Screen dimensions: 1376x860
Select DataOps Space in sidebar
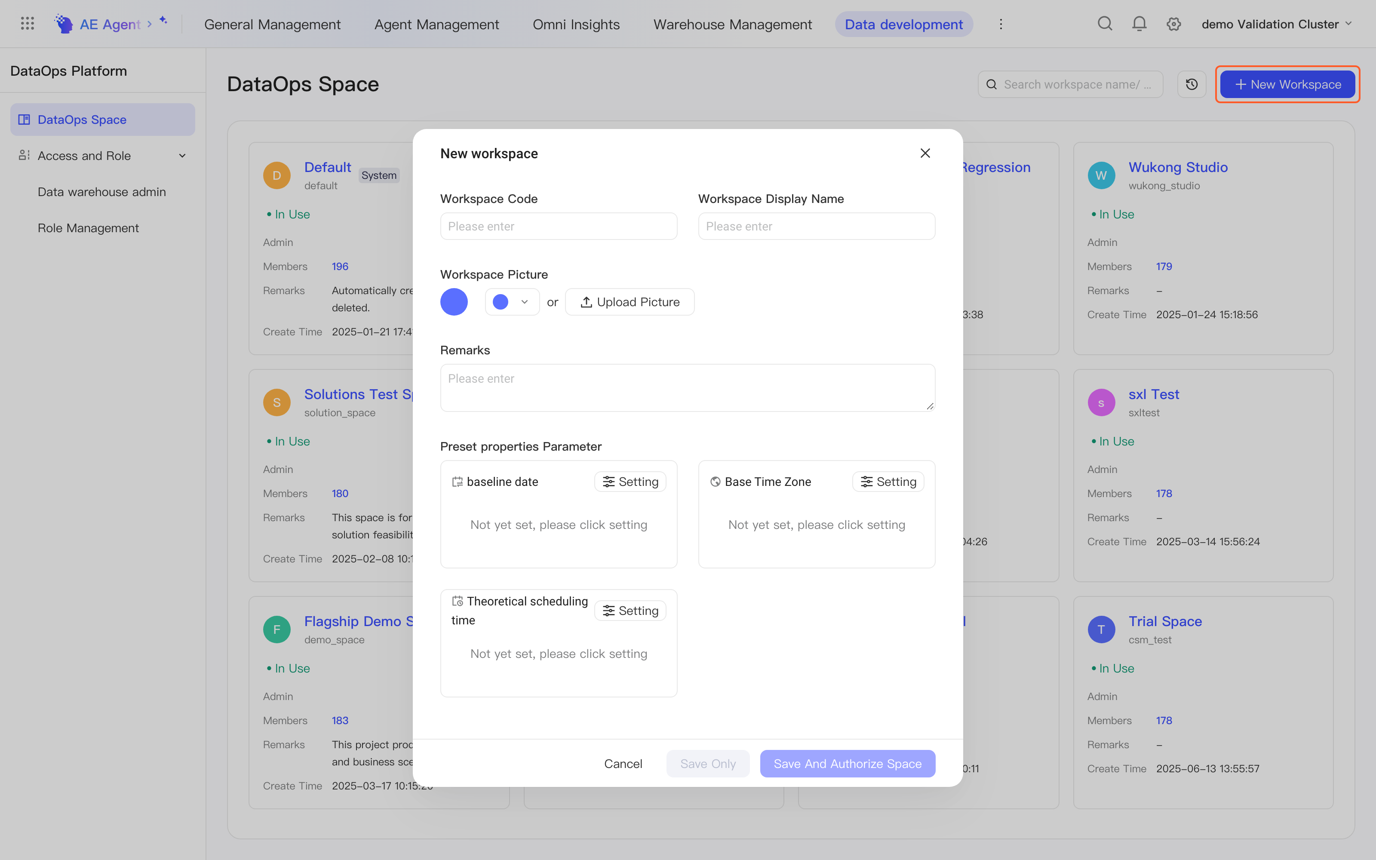point(103,120)
